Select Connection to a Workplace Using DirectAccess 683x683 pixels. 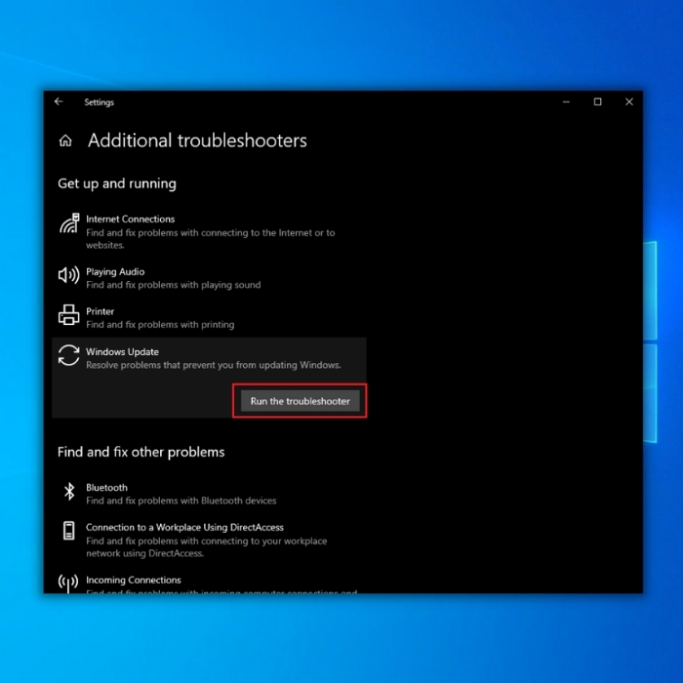(184, 527)
